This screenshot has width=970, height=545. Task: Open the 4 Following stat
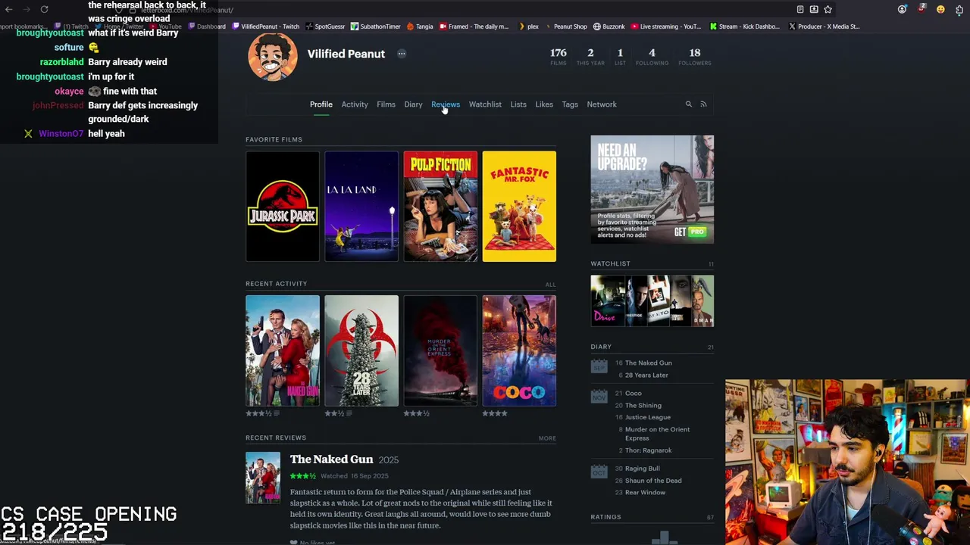click(652, 56)
